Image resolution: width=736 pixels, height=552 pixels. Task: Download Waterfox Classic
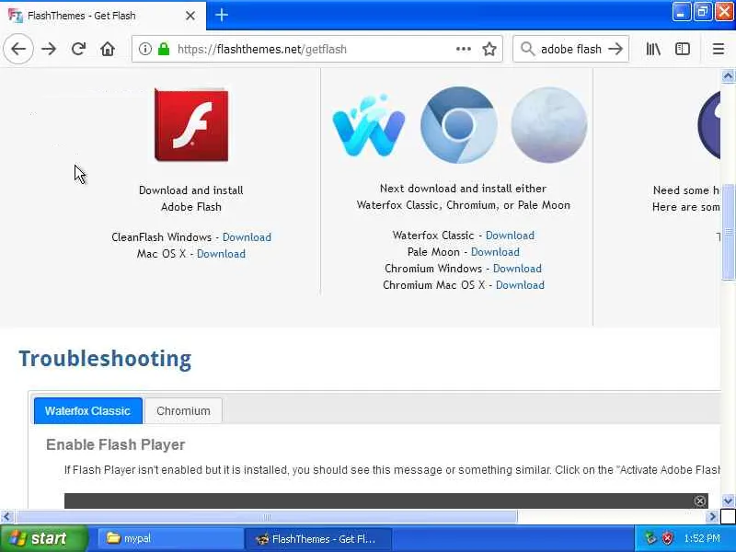coord(510,236)
